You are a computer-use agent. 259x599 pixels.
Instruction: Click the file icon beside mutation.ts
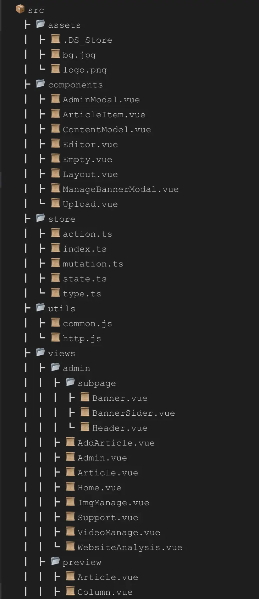click(x=55, y=263)
